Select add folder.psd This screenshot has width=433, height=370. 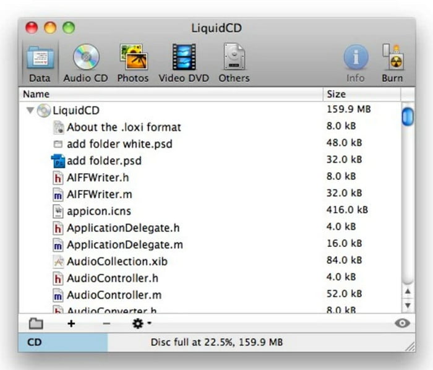point(210,161)
